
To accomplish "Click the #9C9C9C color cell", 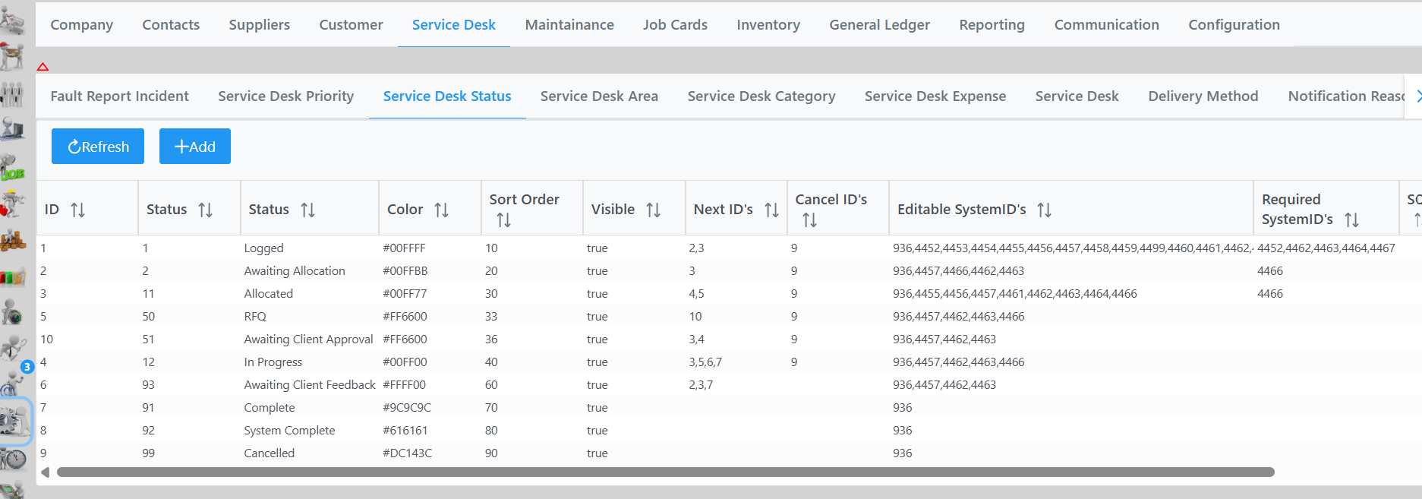I will point(407,408).
